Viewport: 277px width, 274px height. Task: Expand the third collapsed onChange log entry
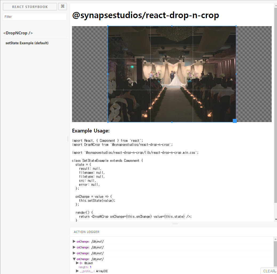(74, 253)
